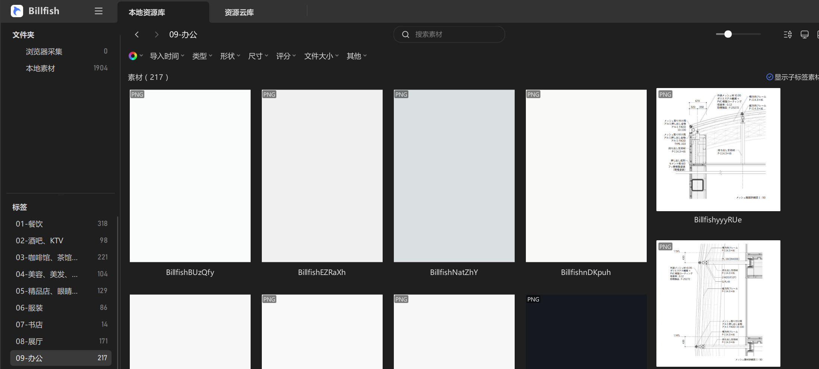Open the BillfishBUzQfy thumbnail
This screenshot has height=369, width=819.
(190, 176)
